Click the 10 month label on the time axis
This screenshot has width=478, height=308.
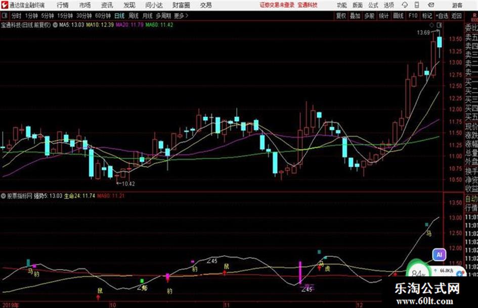click(x=113, y=305)
